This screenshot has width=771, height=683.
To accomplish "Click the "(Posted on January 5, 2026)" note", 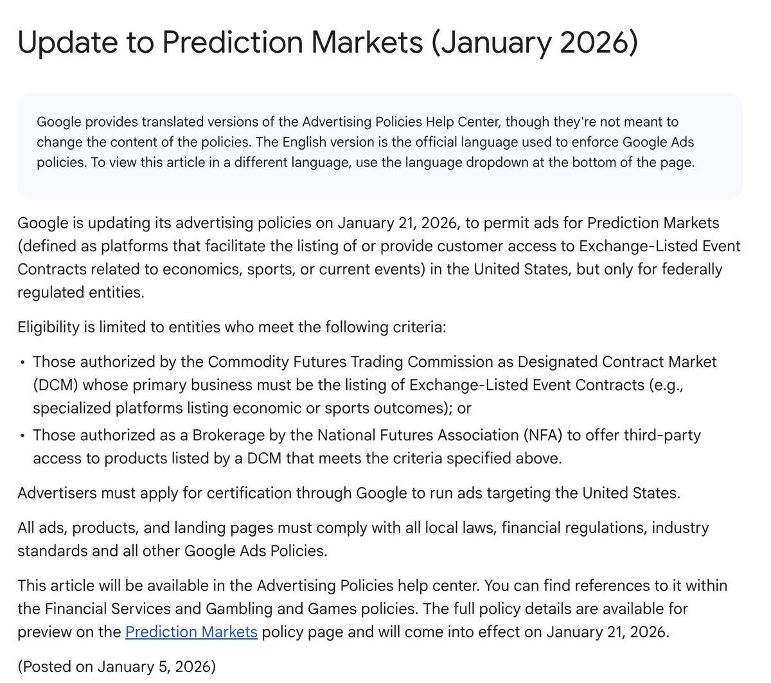I will tap(116, 666).
